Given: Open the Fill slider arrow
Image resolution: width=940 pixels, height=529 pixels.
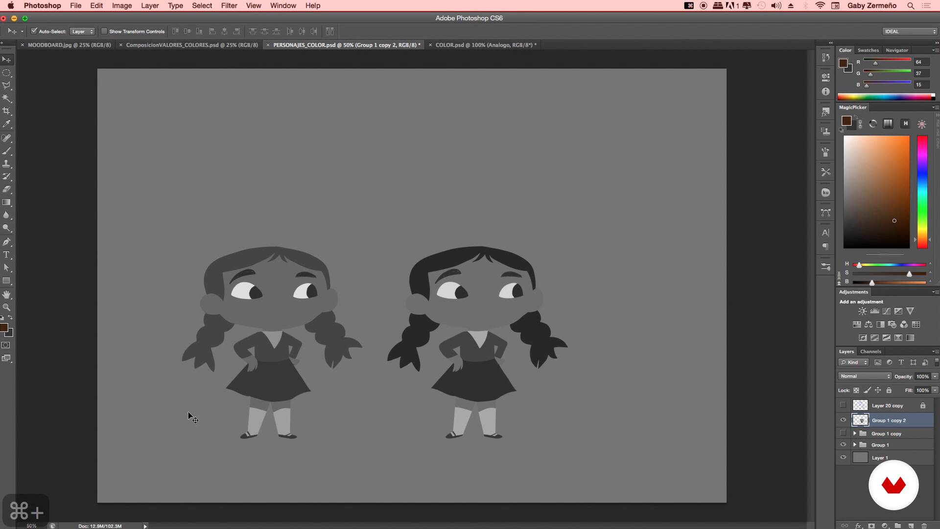Looking at the screenshot, I should click(x=935, y=390).
